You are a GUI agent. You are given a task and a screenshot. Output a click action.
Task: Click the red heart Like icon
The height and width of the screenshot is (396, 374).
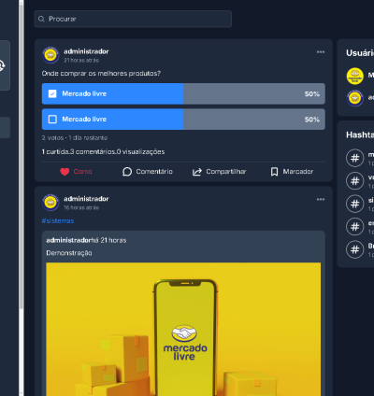tap(65, 172)
